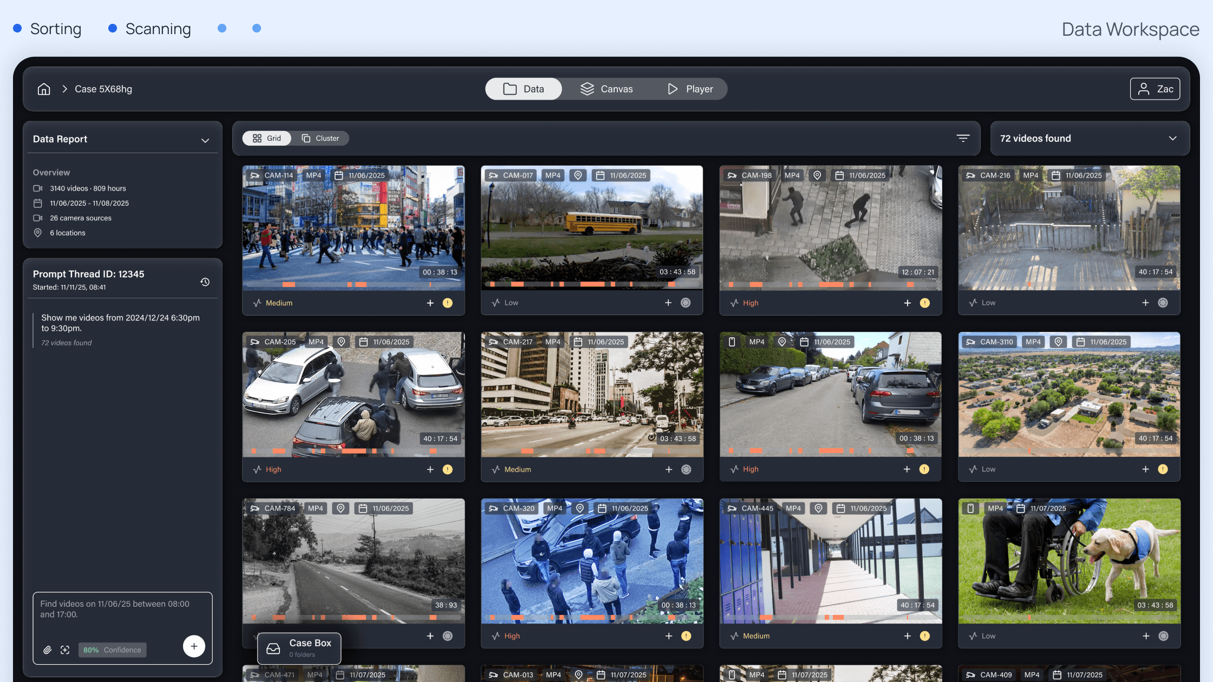Toggle yellow flag on CAM-198 card

pyautogui.click(x=924, y=303)
